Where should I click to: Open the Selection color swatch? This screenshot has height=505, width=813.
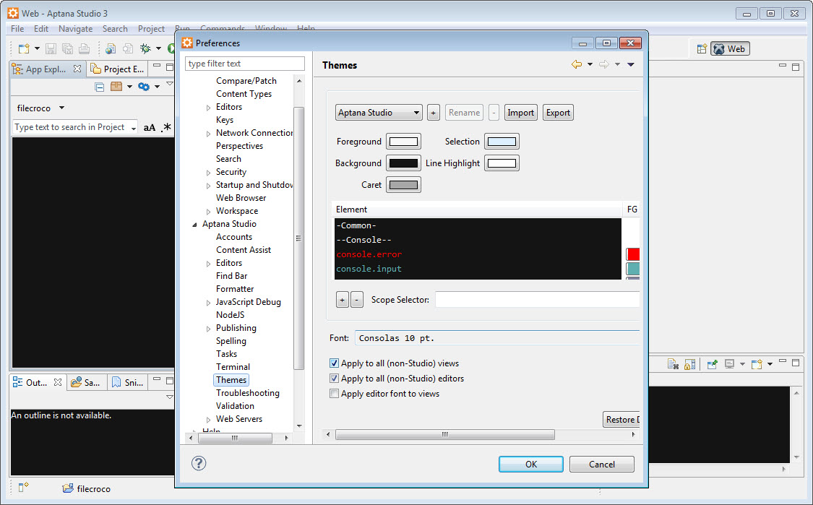coord(502,142)
